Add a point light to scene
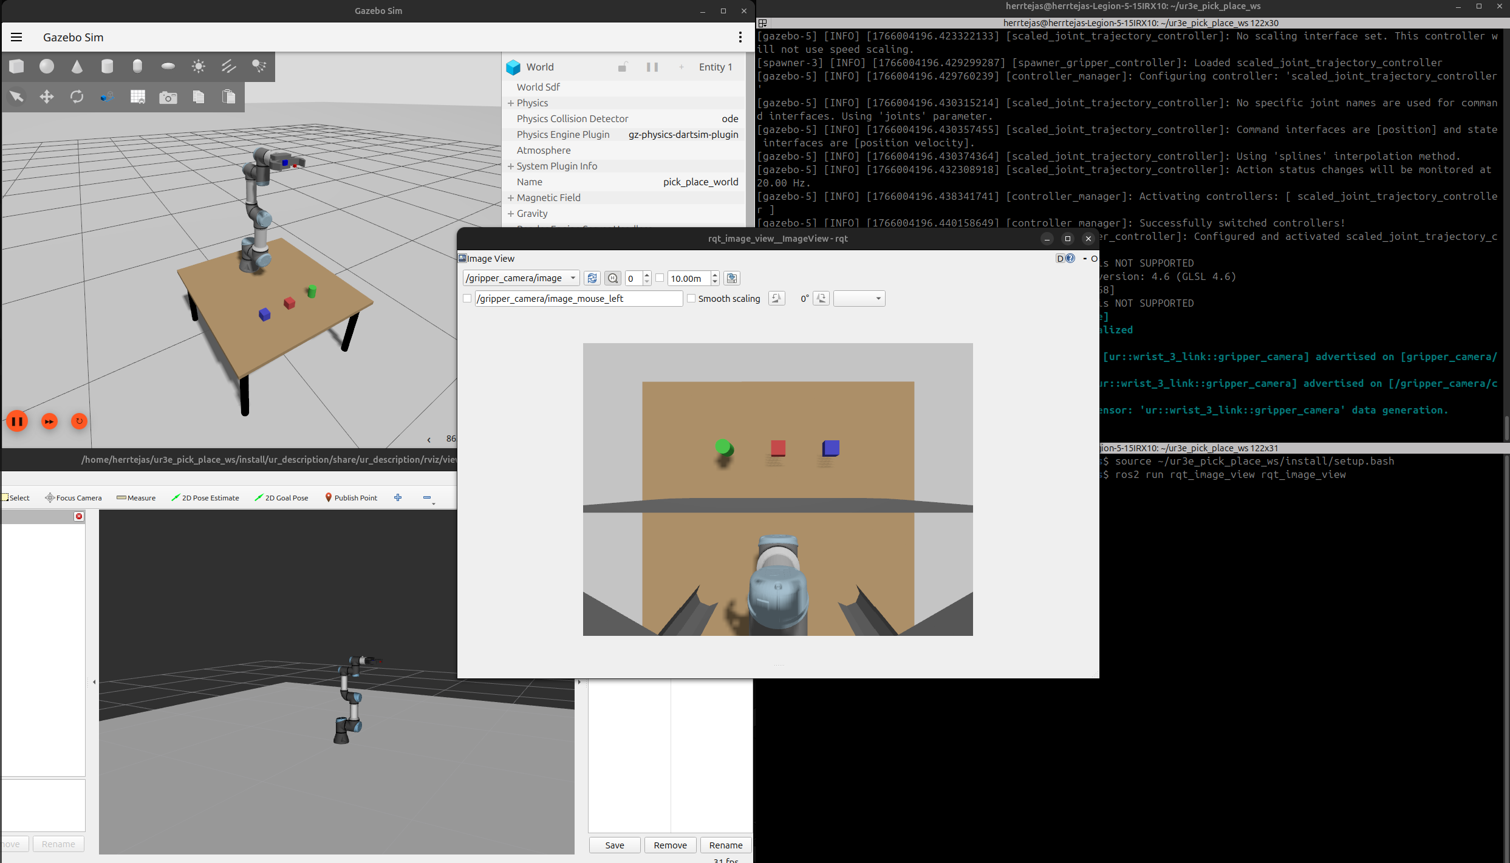 pyautogui.click(x=199, y=66)
